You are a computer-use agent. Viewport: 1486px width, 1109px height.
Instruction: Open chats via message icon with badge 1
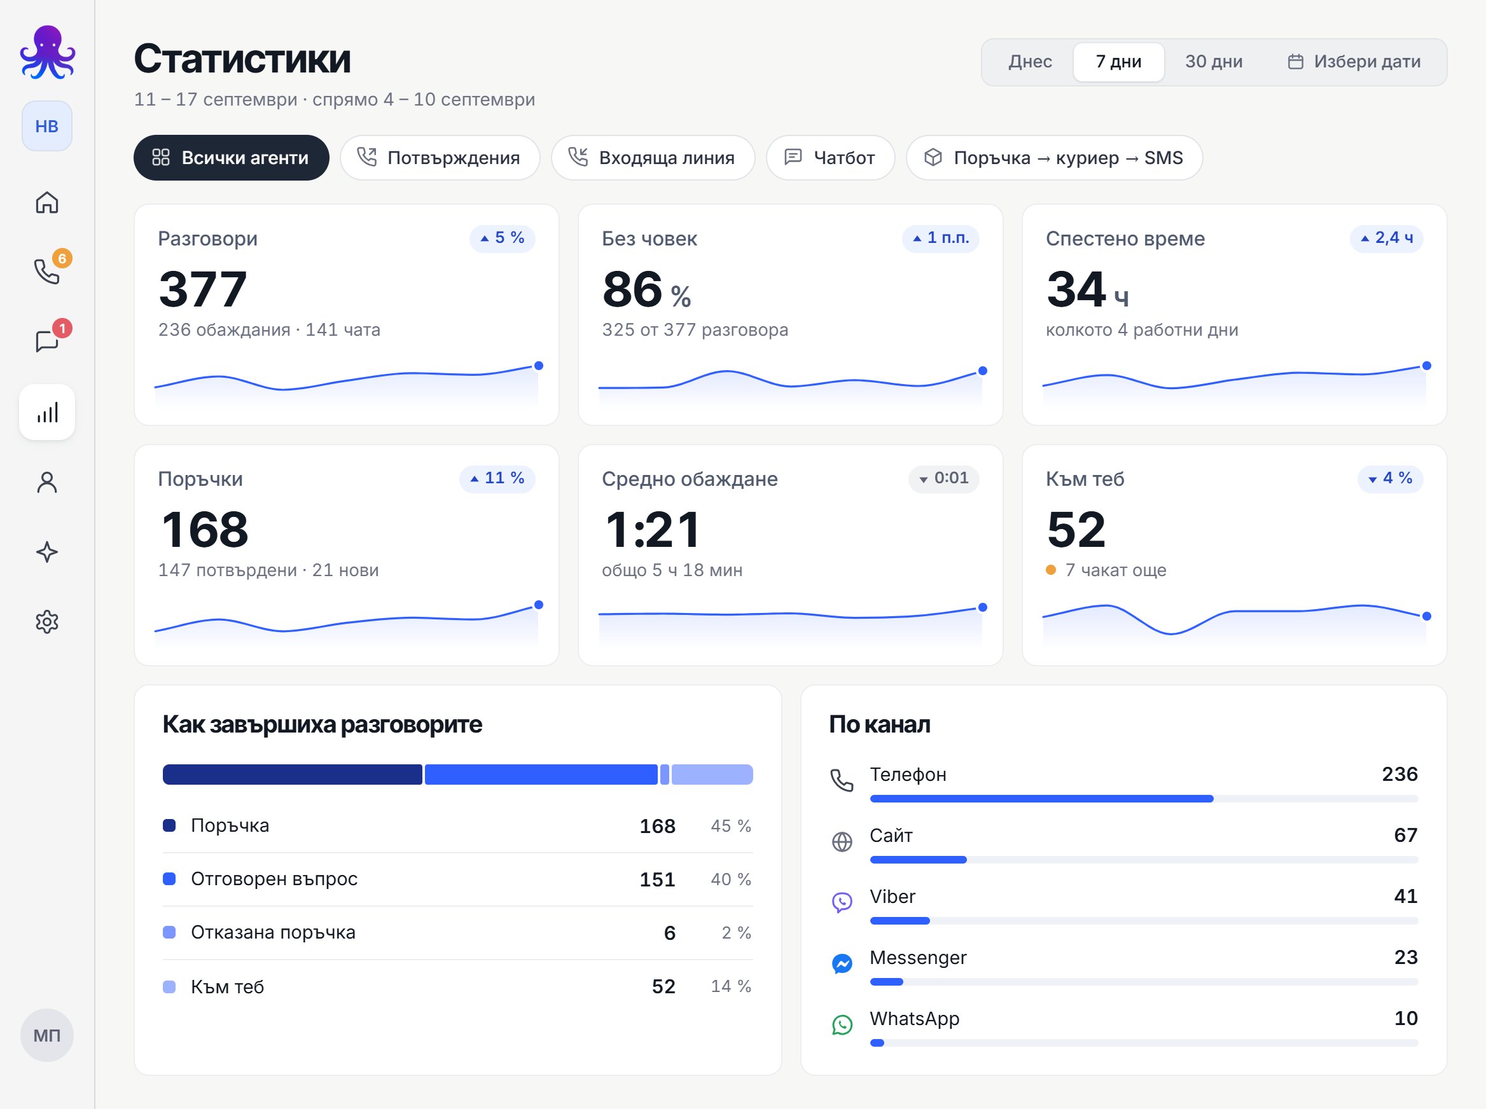click(x=47, y=341)
